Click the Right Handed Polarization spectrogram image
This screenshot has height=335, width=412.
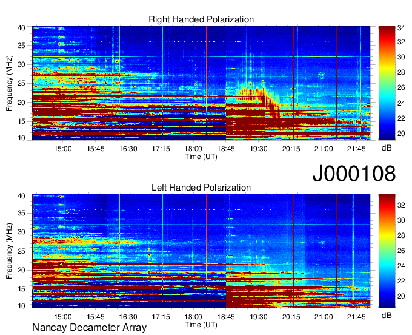click(x=201, y=83)
